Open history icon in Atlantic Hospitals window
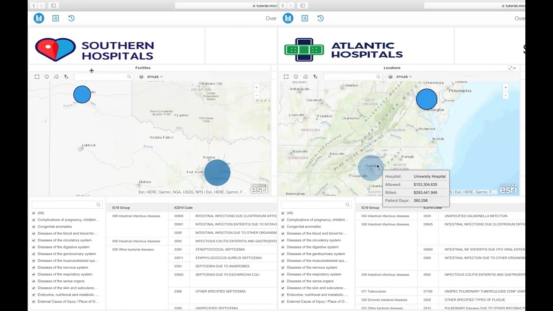 pyautogui.click(x=321, y=18)
